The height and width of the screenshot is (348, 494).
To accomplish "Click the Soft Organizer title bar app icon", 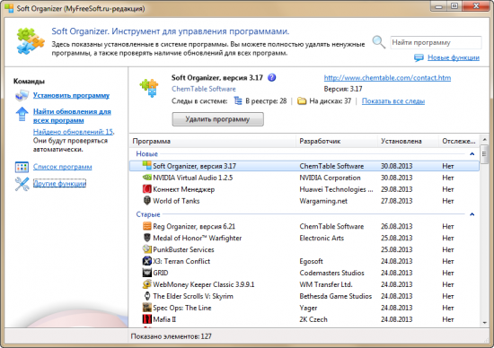I will [9, 8].
